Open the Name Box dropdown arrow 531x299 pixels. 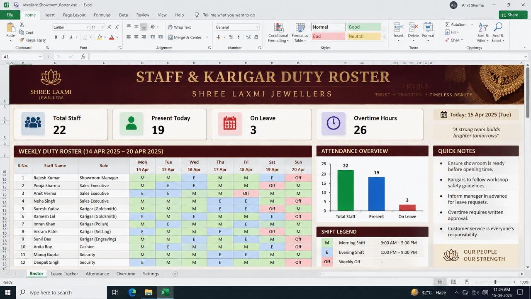click(40, 56)
